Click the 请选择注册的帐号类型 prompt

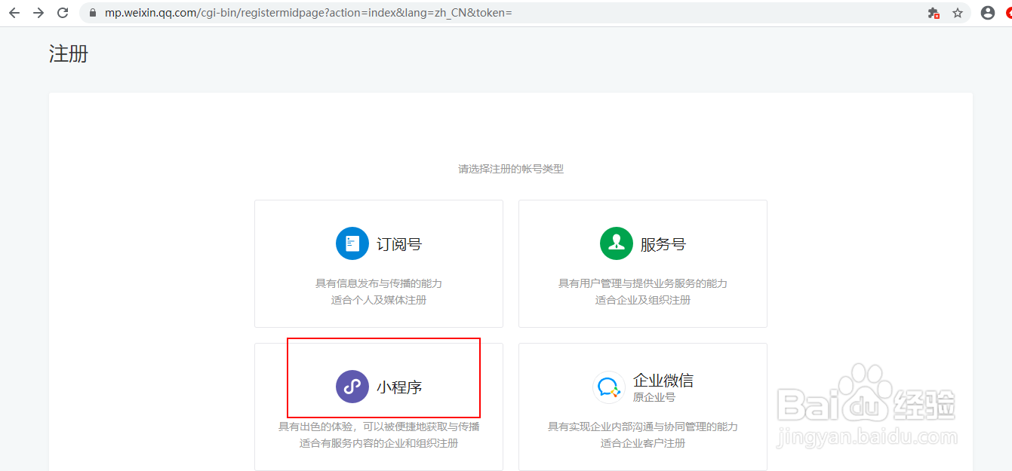[x=511, y=169]
